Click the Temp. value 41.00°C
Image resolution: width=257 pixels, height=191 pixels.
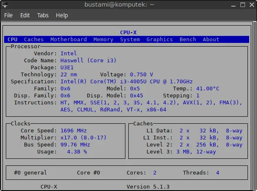tap(208, 89)
